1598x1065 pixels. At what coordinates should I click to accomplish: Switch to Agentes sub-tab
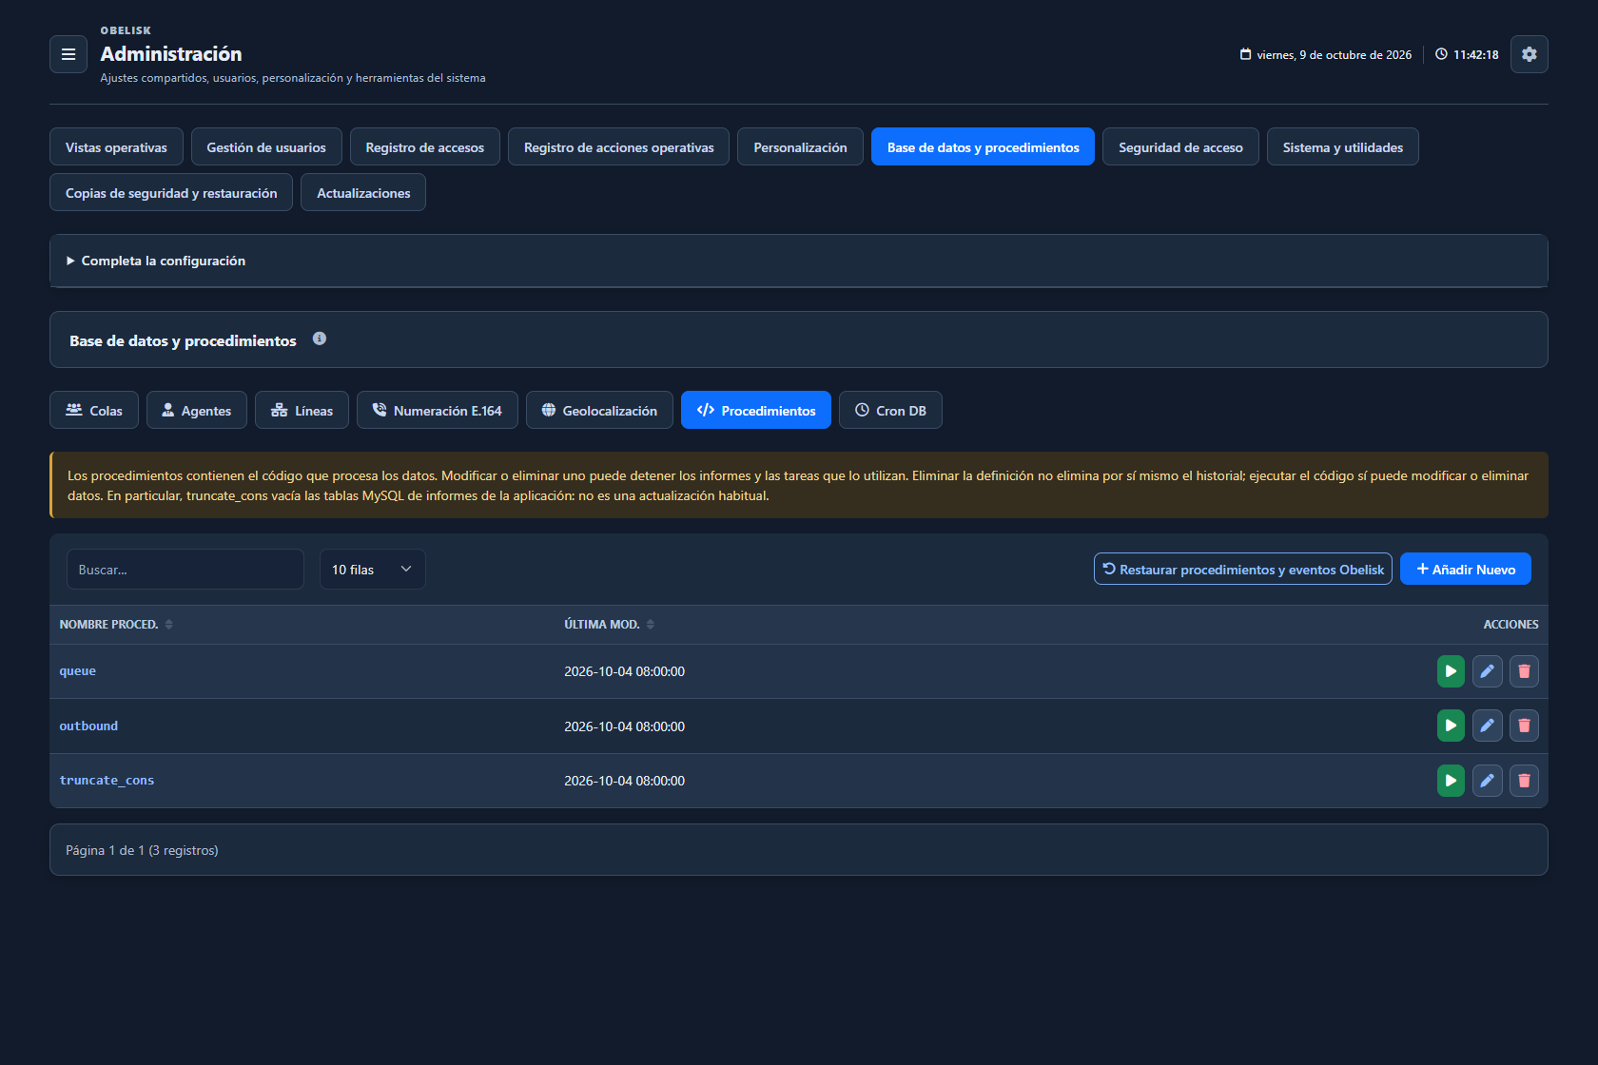(x=197, y=411)
